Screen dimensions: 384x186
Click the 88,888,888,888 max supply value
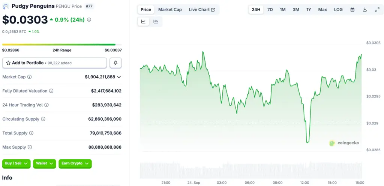point(105,147)
